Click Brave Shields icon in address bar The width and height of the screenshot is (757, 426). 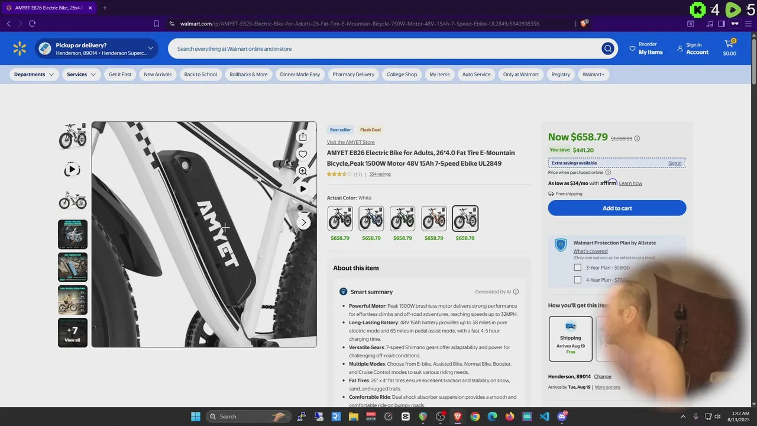point(584,24)
